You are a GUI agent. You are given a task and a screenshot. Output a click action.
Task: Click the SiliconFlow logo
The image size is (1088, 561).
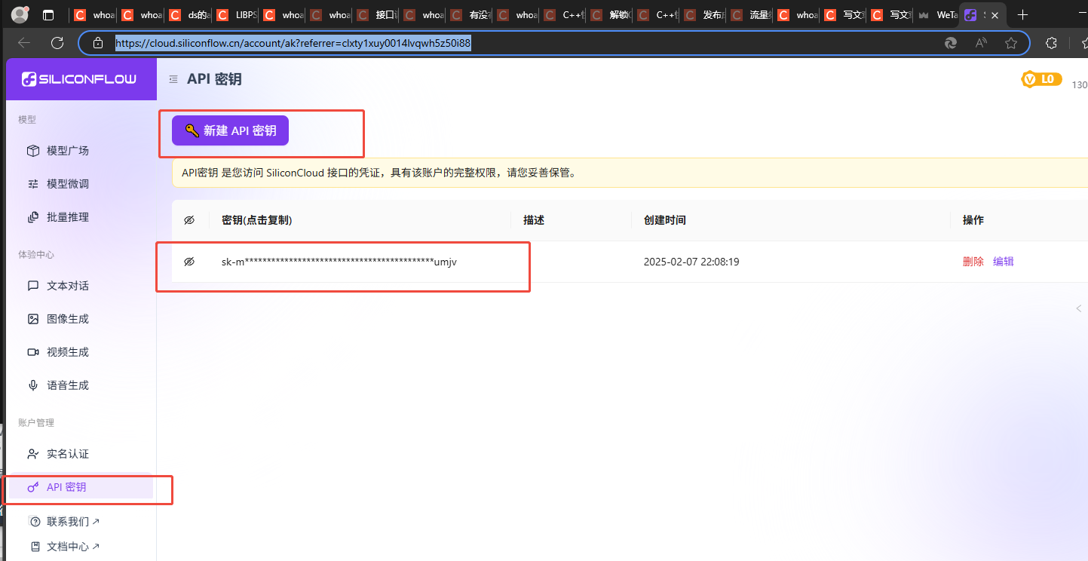pyautogui.click(x=79, y=79)
